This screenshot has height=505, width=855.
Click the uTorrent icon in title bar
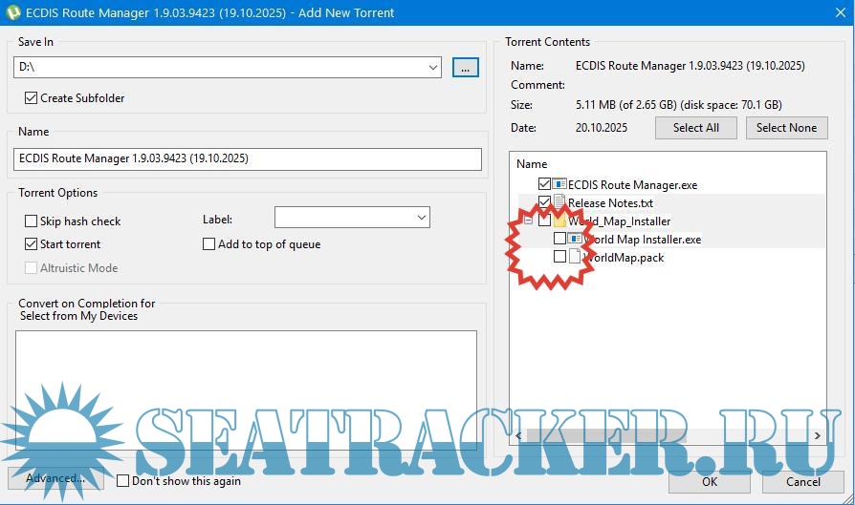click(x=13, y=13)
